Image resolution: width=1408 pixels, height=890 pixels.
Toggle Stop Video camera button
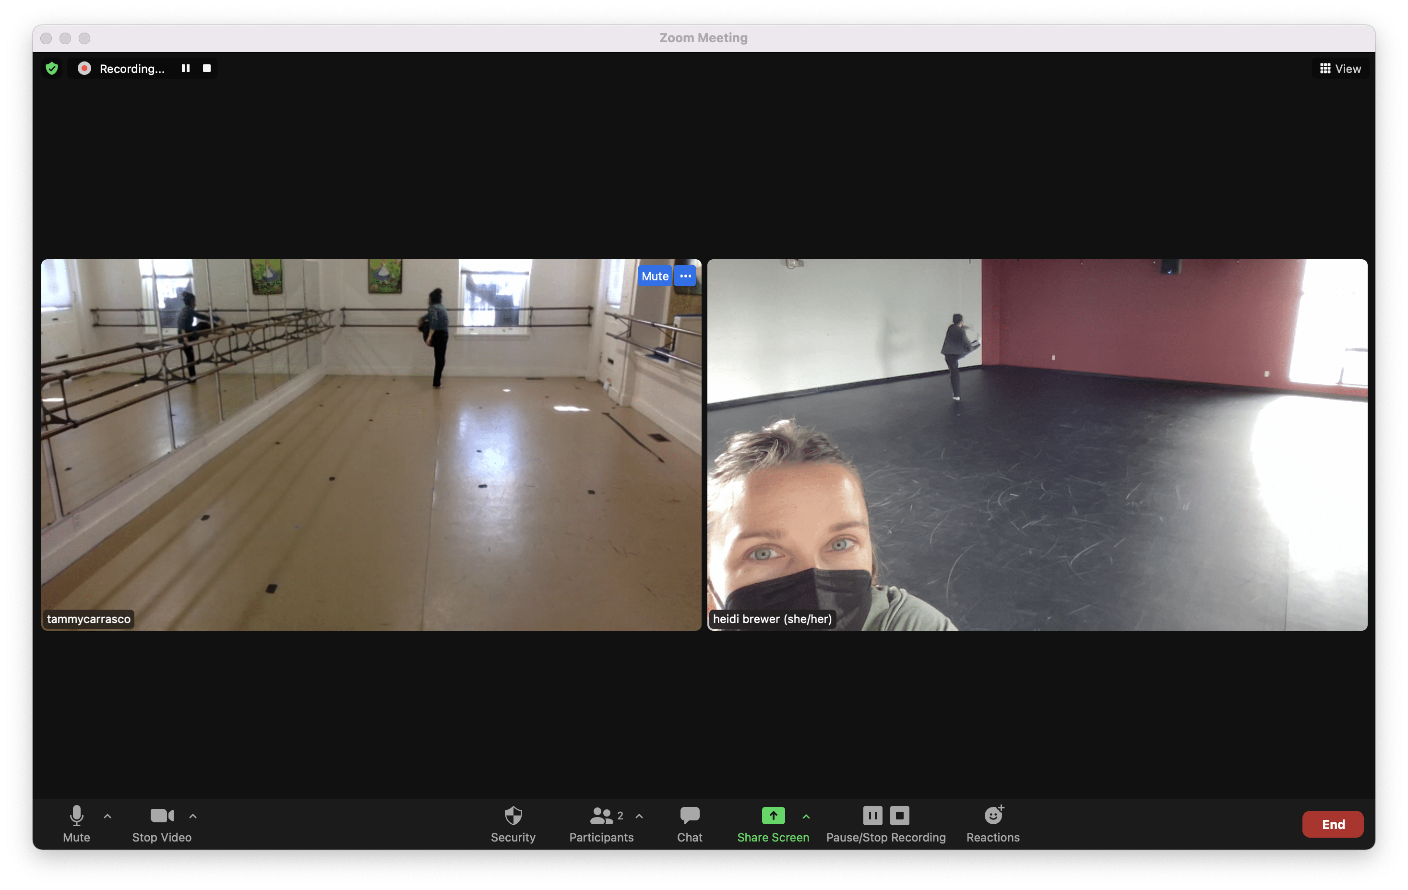coord(161,823)
